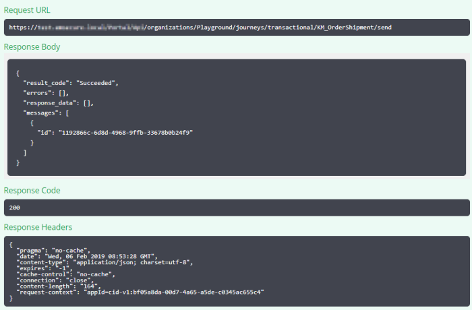
Task: Click the Request URL heading
Action: click(x=27, y=10)
